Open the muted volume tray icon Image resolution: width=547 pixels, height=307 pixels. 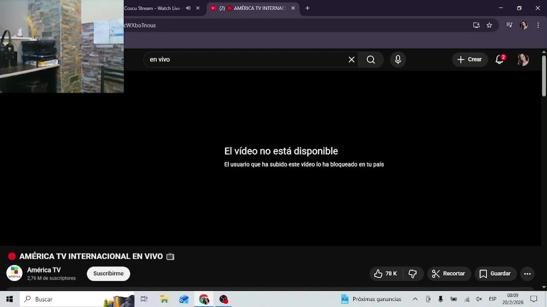[479, 299]
